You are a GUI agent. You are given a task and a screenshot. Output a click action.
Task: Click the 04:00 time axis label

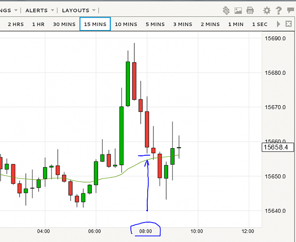pyautogui.click(x=44, y=231)
